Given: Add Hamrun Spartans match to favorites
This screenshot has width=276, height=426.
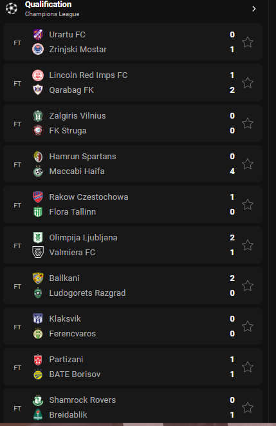Looking at the screenshot, I should [x=248, y=164].
